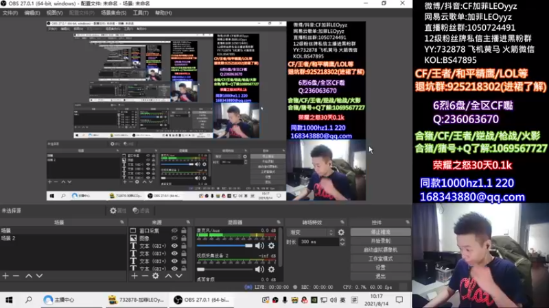Click the volume icon in system tray
This screenshot has height=308, width=549.
[x=334, y=300]
